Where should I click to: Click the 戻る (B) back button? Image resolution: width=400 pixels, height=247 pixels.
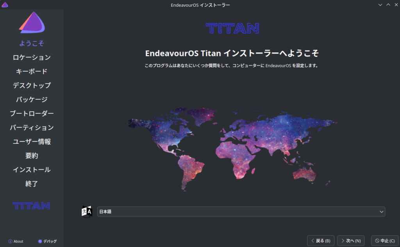click(321, 241)
